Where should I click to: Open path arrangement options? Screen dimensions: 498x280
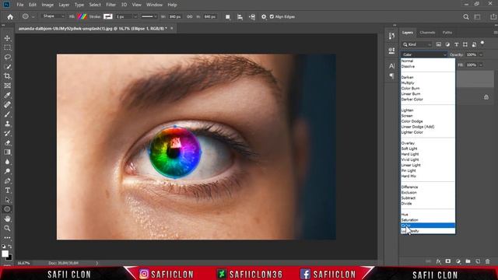(252, 17)
